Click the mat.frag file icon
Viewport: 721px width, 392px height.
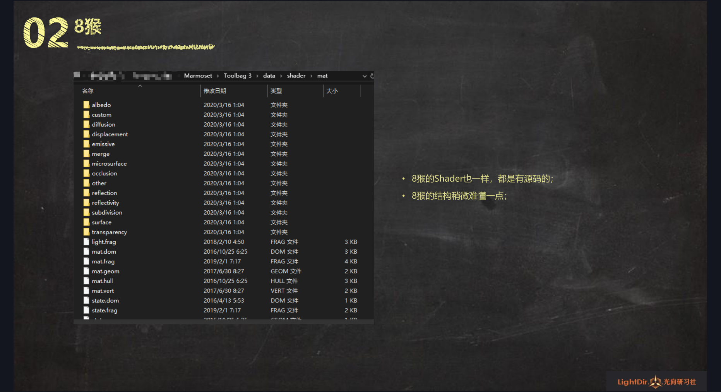(86, 261)
